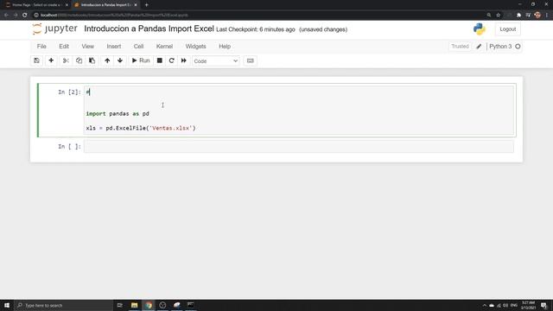Interrupt the kernel with stop icon
Image resolution: width=553 pixels, height=311 pixels.
click(x=159, y=60)
